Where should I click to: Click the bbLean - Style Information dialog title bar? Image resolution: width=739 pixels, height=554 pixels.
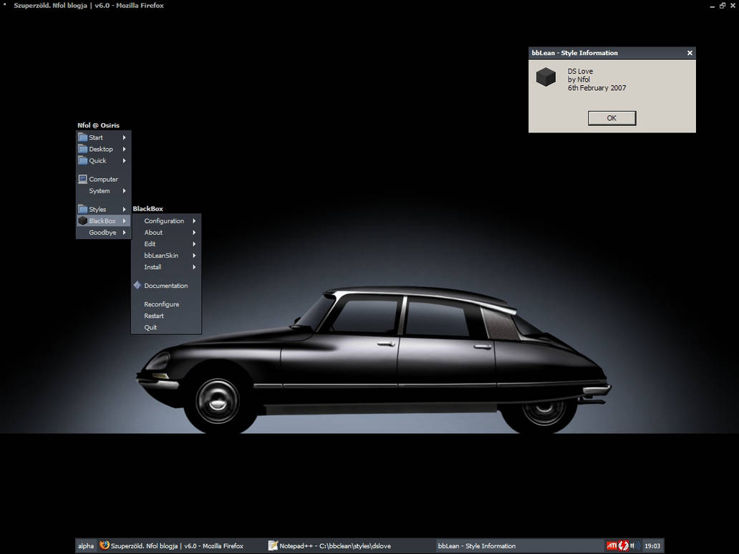pyautogui.click(x=612, y=53)
